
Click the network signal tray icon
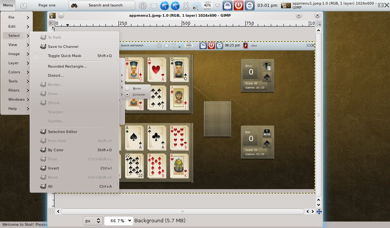(x=196, y=6)
